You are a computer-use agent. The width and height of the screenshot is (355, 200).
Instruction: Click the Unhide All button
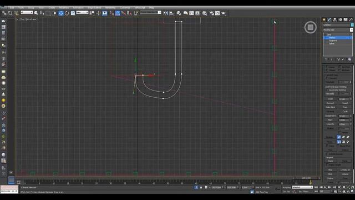click(345, 170)
